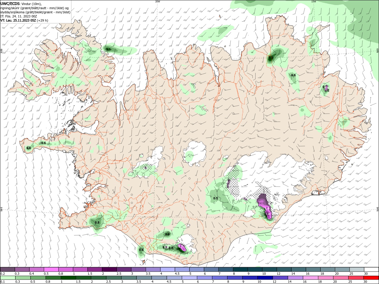The height and width of the screenshot is (284, 379).
Task: Select the 20 grey swatch in upper legend
Action: 342,270
